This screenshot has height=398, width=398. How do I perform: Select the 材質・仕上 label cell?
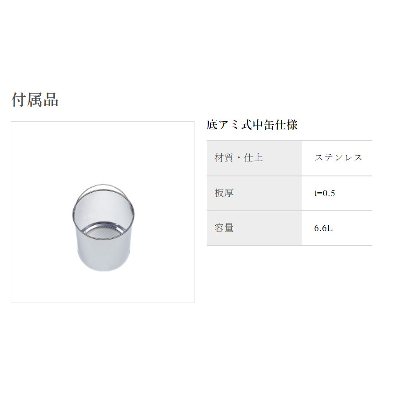[x=254, y=158]
